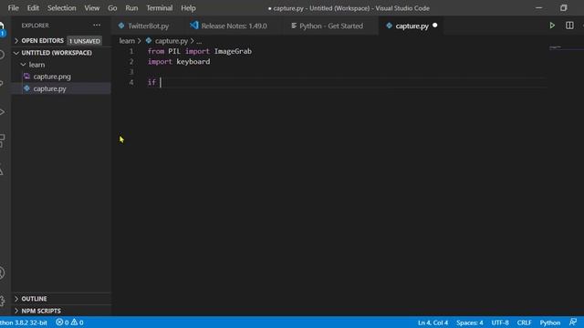Close unsaved capture.py tab via dot
The width and height of the screenshot is (584, 328).
(434, 26)
